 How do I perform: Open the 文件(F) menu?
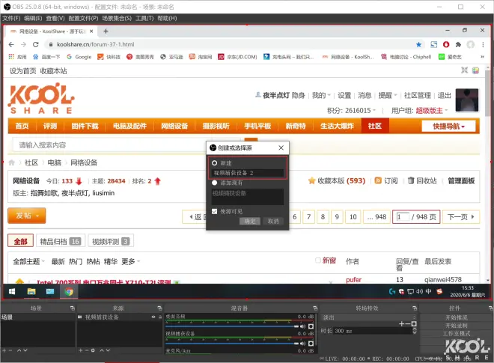point(11,18)
